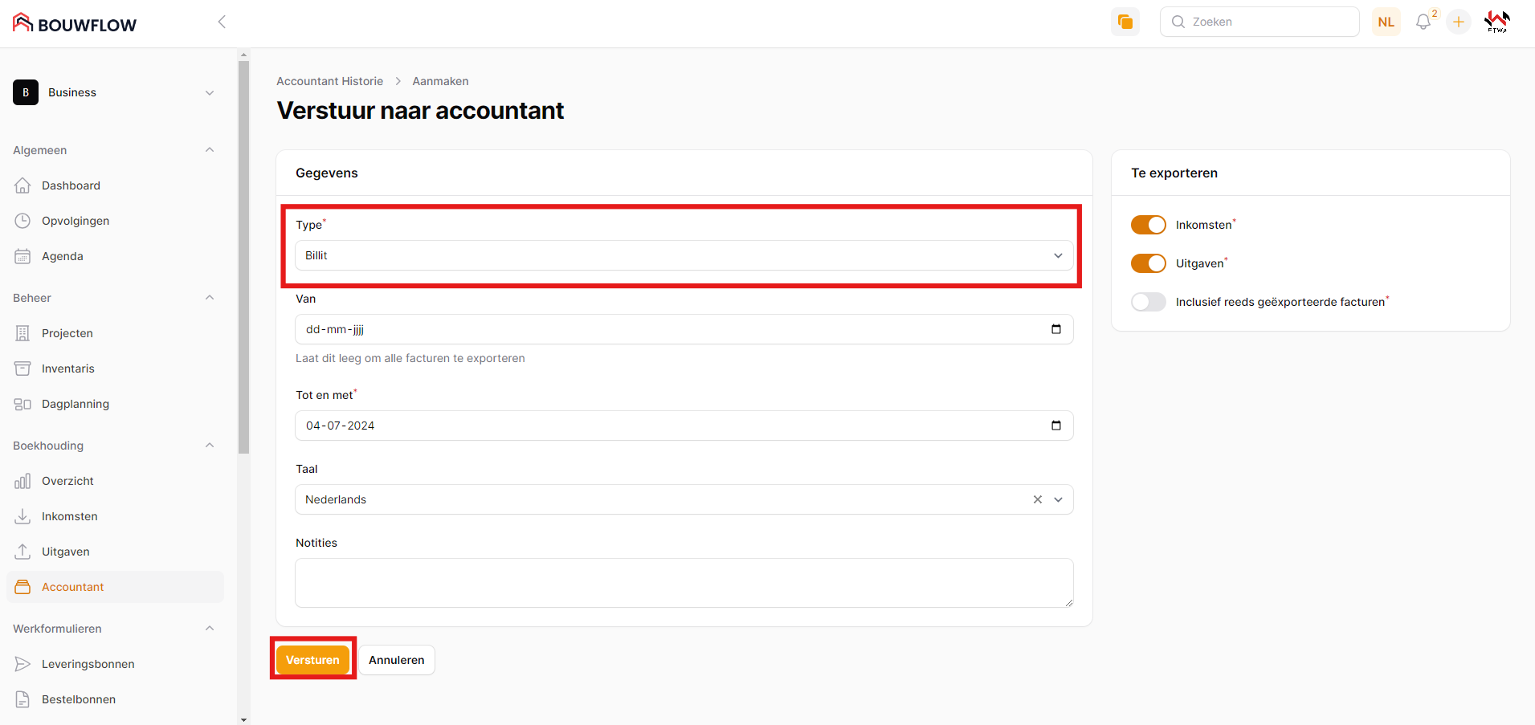This screenshot has width=1535, height=725.
Task: Collapse the Boekhouding sidebar section
Action: (210, 446)
